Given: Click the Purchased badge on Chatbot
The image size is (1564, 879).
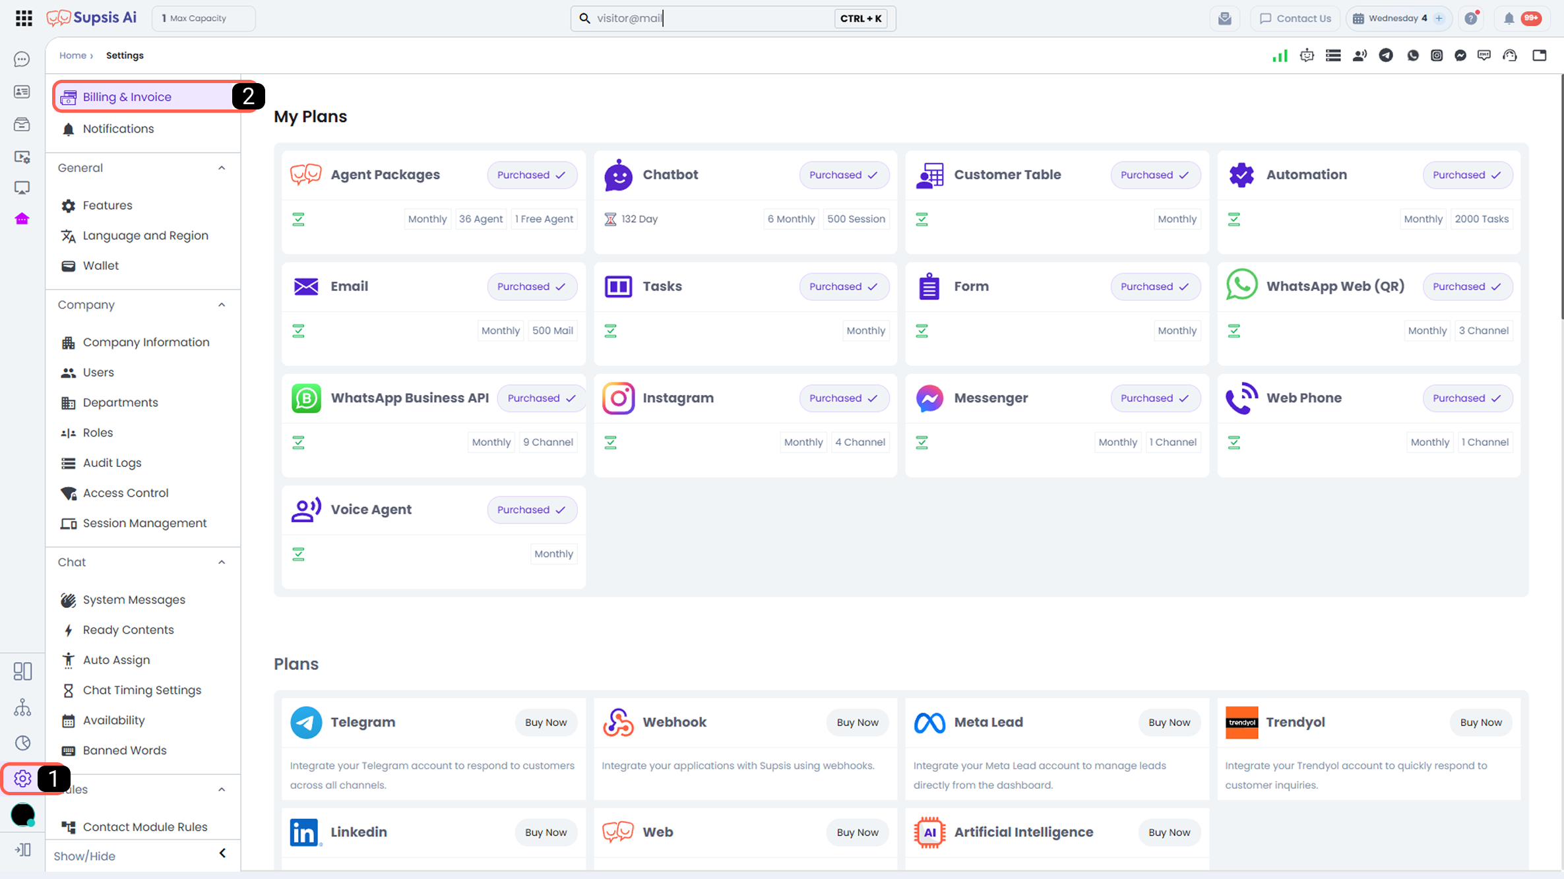Looking at the screenshot, I should [x=844, y=175].
